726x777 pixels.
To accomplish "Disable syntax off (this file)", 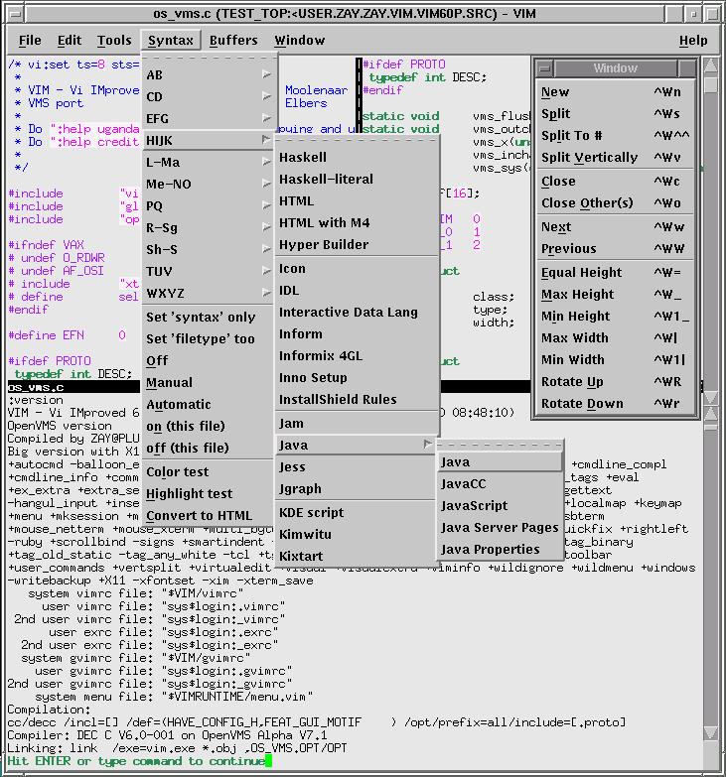I will click(x=209, y=448).
